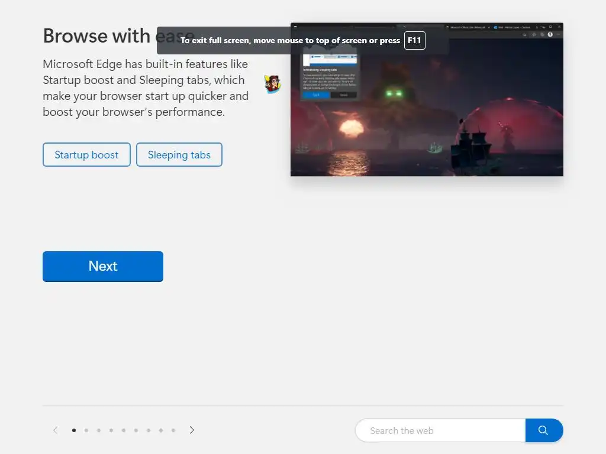Open the Startup boost feature button
The image size is (606, 454).
coord(86,155)
